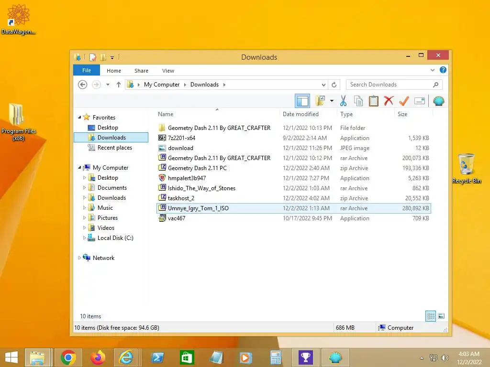Open the dropdown arrow beside the folder options icon
Viewport: 490px width, 367px height.
[x=332, y=101]
